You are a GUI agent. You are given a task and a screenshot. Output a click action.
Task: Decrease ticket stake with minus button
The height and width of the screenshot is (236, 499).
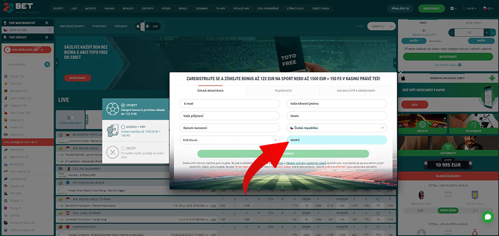click(452, 32)
